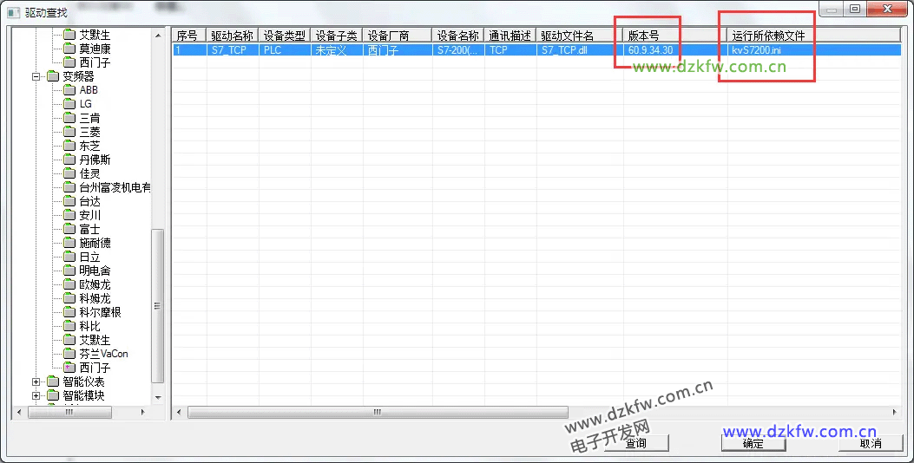Screen dimensions: 914x463
Task: Select the 芬兰VaCon tree node
Action: point(104,354)
